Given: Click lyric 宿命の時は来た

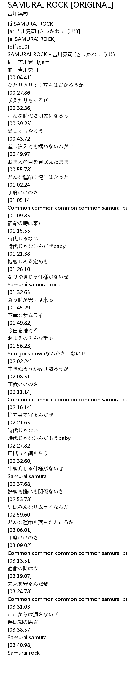Looking at the screenshot, I should click(25, 223).
